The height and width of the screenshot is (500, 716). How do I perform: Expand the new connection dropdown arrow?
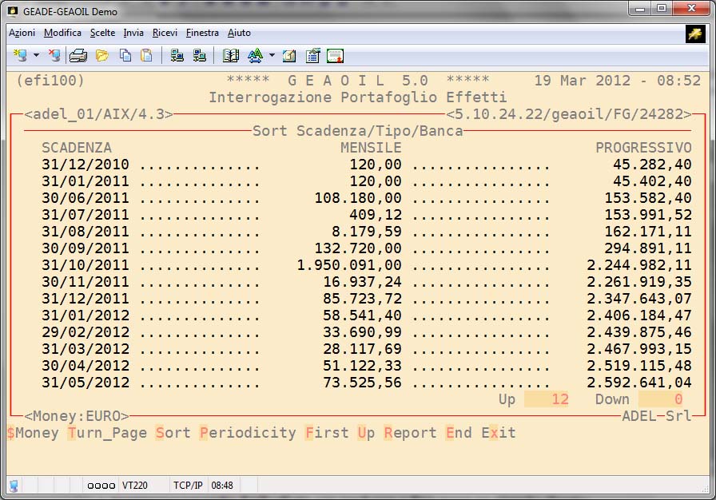click(36, 55)
